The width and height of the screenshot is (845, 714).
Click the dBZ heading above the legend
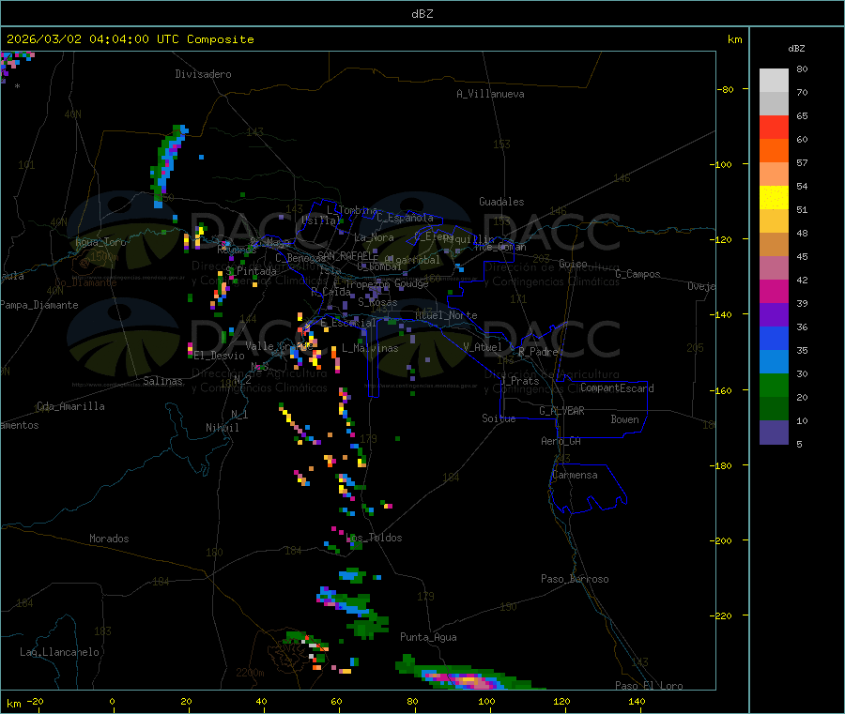(796, 49)
